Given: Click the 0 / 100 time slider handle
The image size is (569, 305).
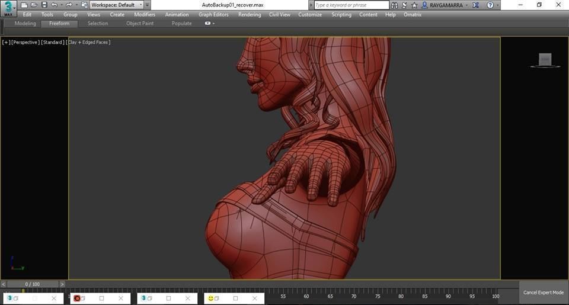Looking at the screenshot, I should point(33,284).
